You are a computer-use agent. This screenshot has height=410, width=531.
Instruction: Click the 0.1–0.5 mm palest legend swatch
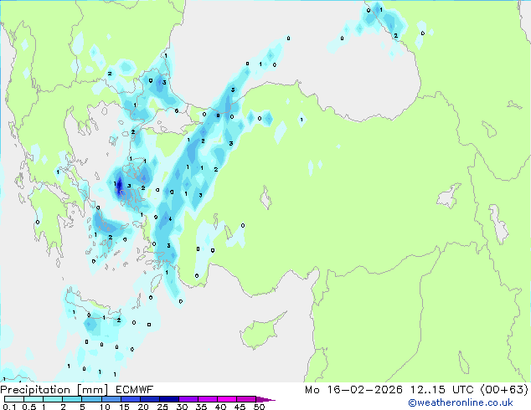click(x=14, y=399)
